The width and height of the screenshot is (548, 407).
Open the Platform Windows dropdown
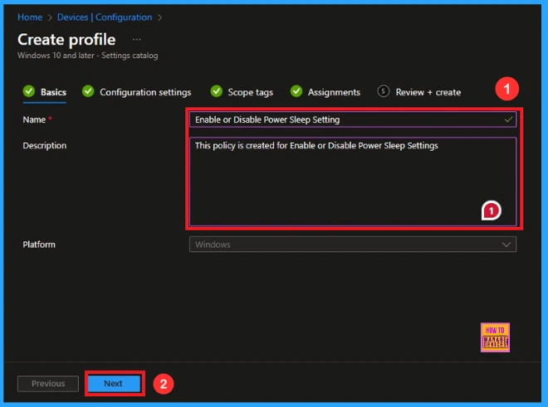tap(353, 245)
